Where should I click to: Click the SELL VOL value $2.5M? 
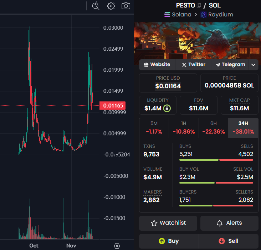[245, 177]
